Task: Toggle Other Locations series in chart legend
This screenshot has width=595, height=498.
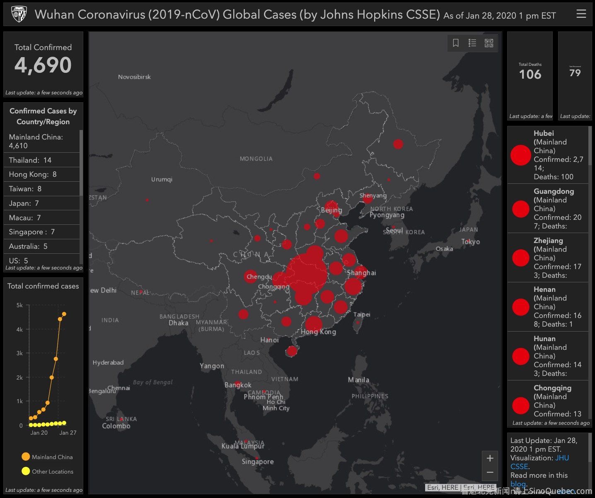Action: [x=47, y=472]
